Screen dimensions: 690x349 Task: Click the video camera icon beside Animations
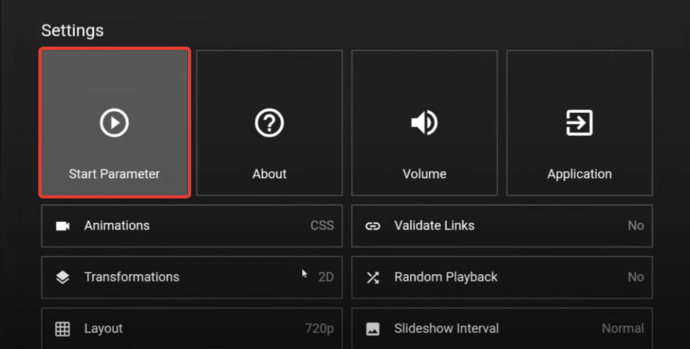(63, 226)
